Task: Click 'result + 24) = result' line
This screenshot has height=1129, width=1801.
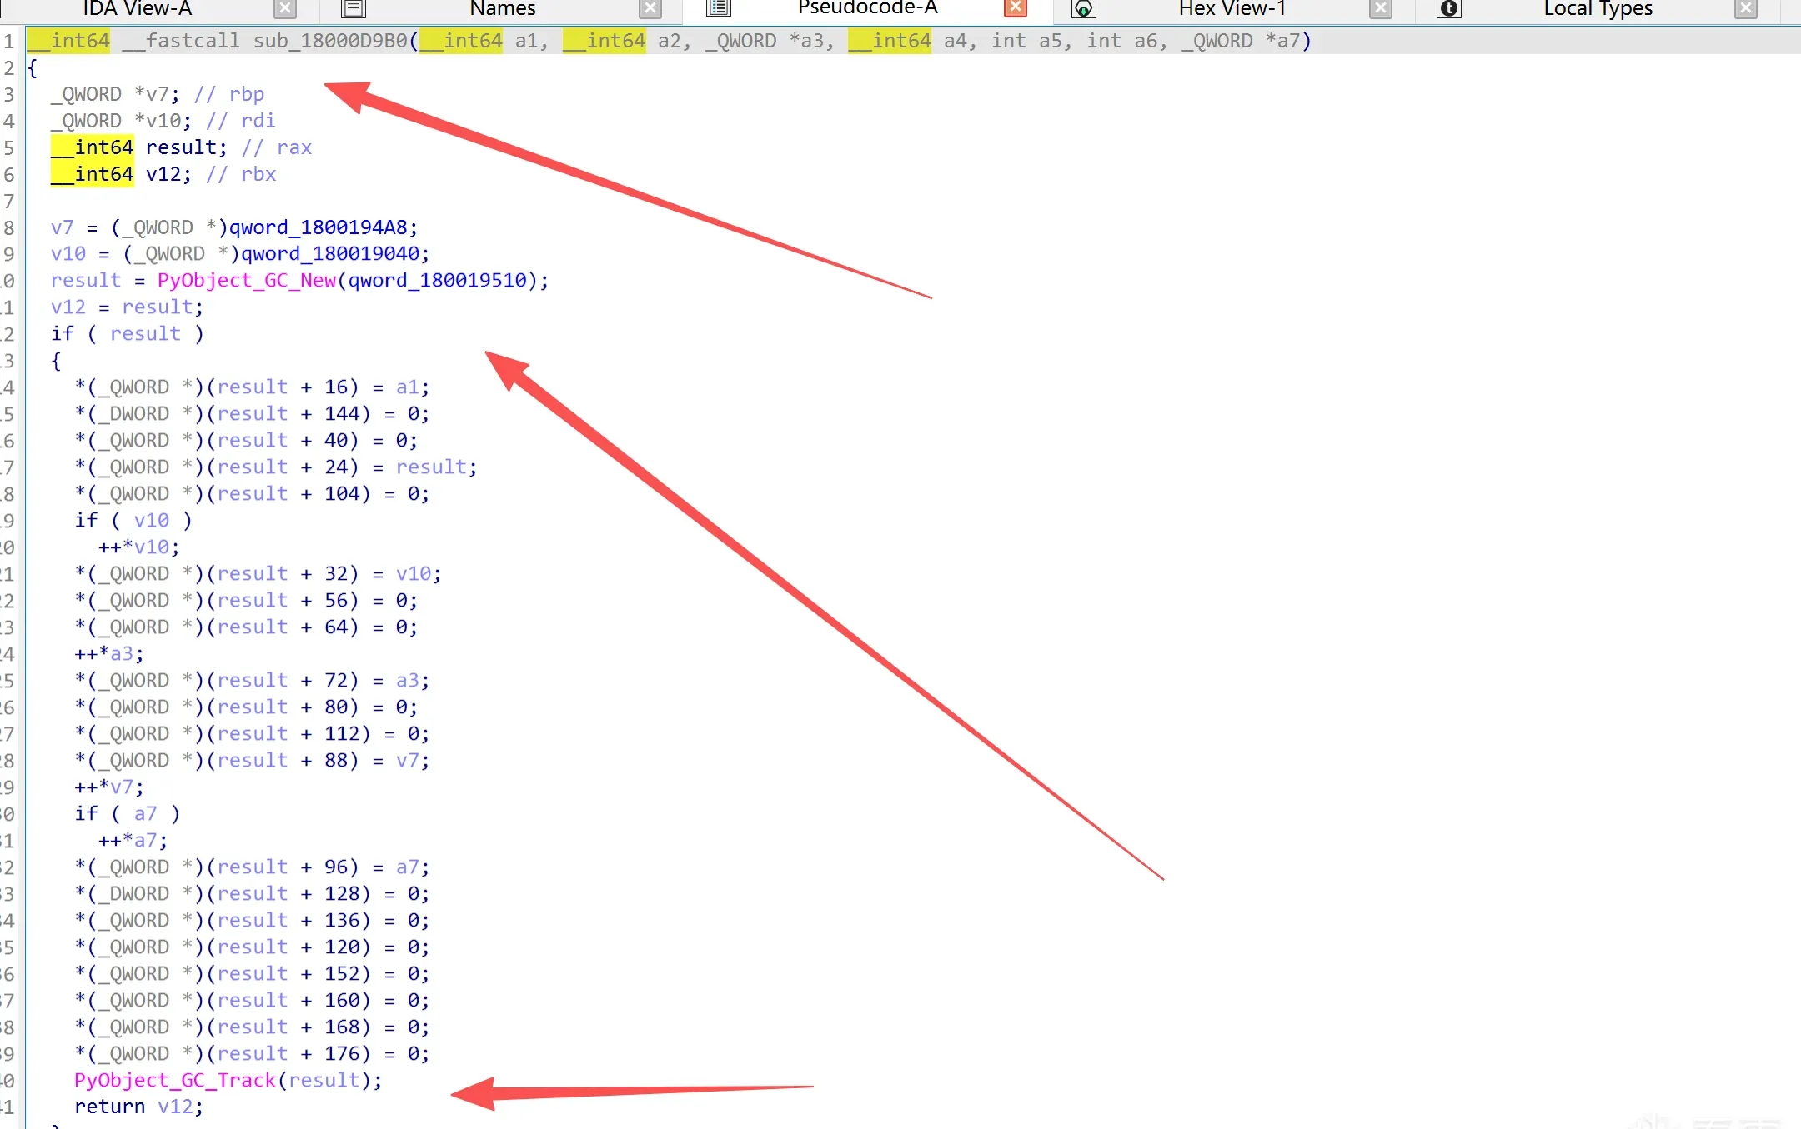Action: coord(276,467)
